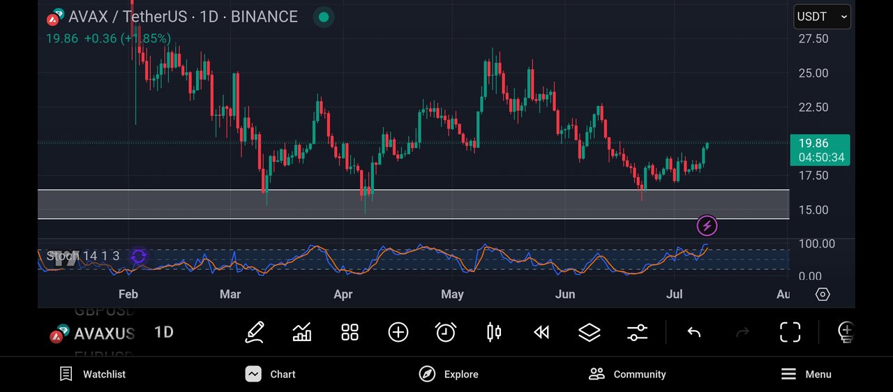Change chart type with candlestick icon
Image resolution: width=893 pixels, height=392 pixels.
[x=494, y=332]
